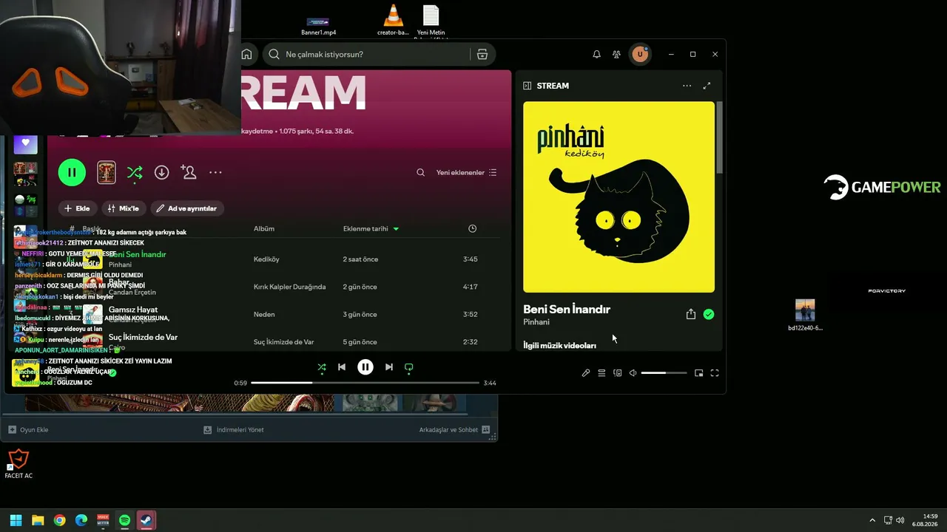This screenshot has width=947, height=532.
Task: Sort by 'Eklenme tarihi' column header
Action: pos(371,228)
